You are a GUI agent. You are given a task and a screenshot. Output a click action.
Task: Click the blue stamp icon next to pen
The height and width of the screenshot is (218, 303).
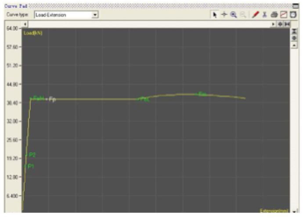pyautogui.click(x=265, y=14)
